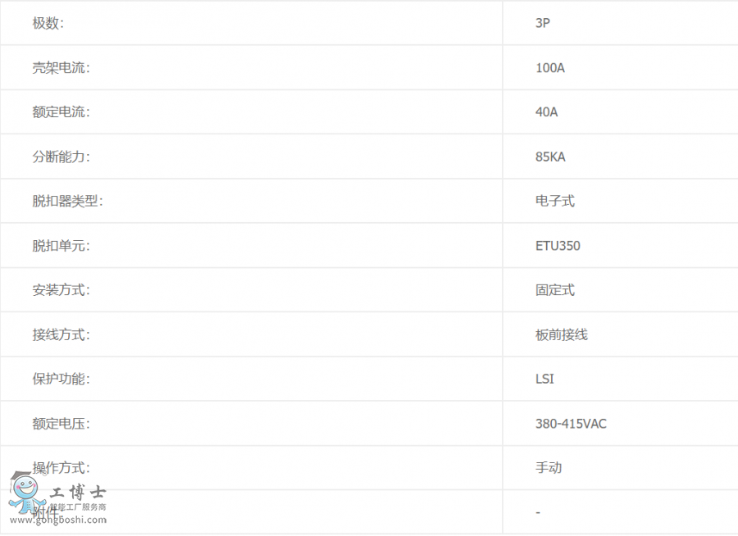Click the Gongboshi mascot logo icon
Screen dimensions: 738x536
click(x=26, y=493)
